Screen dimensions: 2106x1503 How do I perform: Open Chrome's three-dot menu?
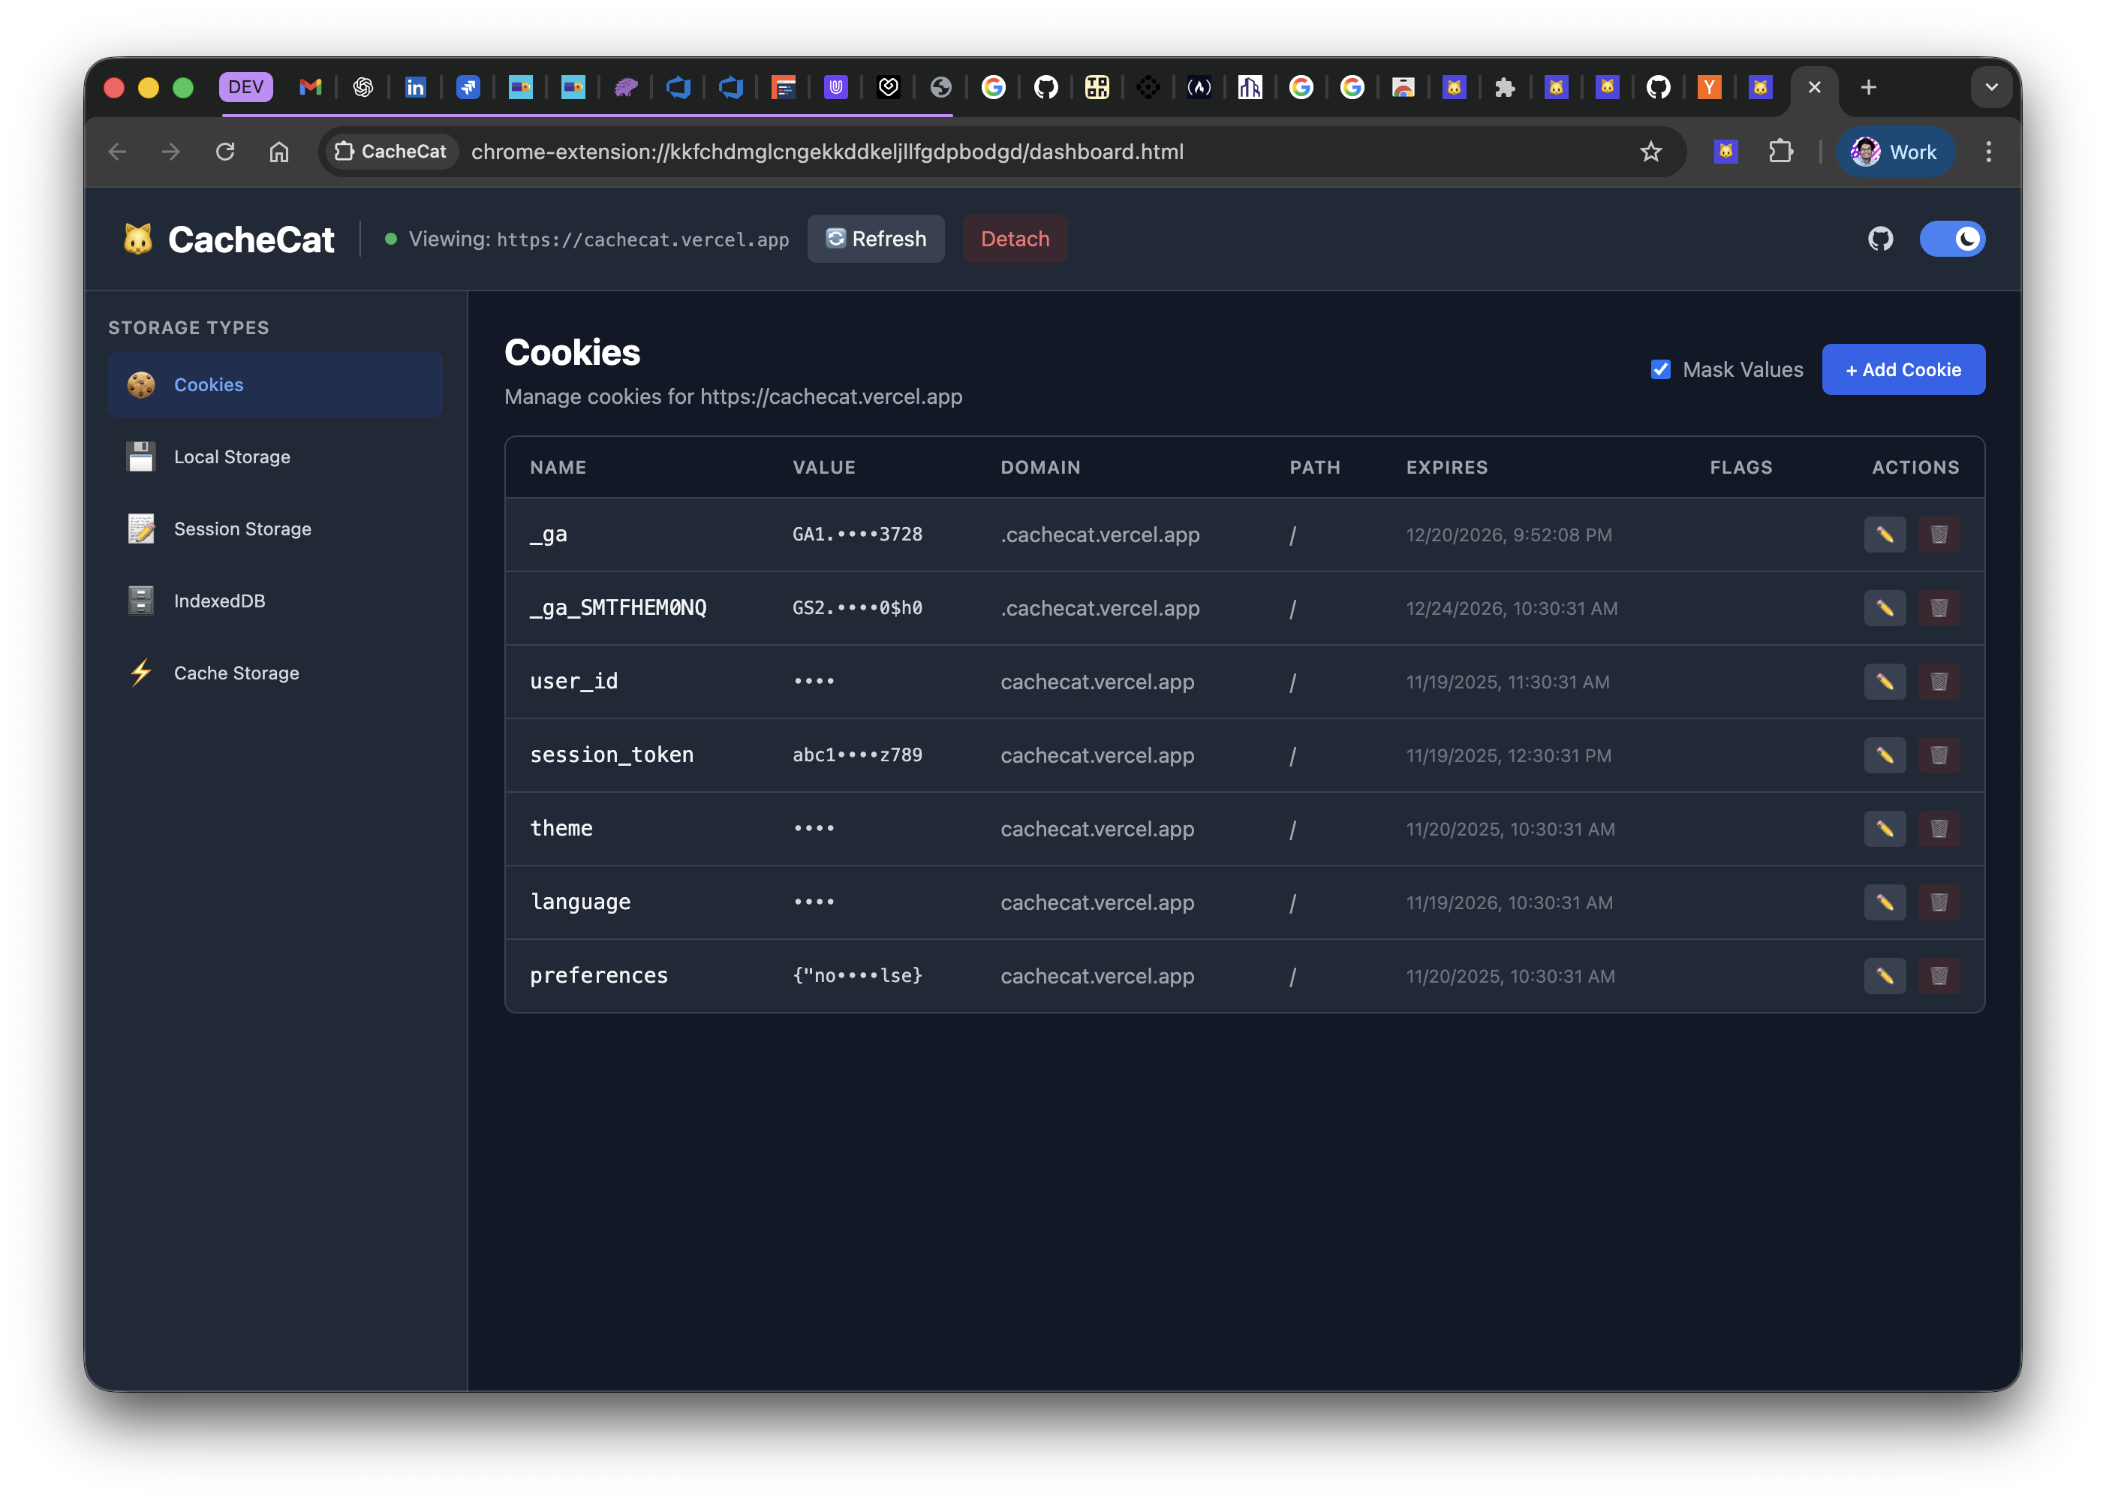pyautogui.click(x=1988, y=152)
